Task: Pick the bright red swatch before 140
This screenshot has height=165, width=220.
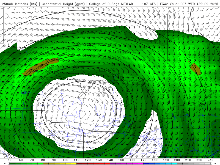Action: point(107,164)
